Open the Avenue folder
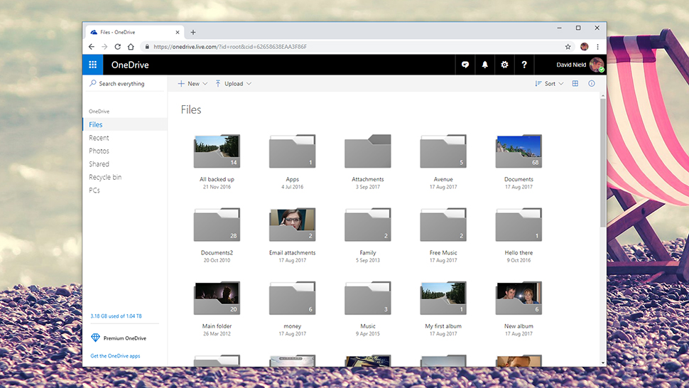 pos(443,151)
